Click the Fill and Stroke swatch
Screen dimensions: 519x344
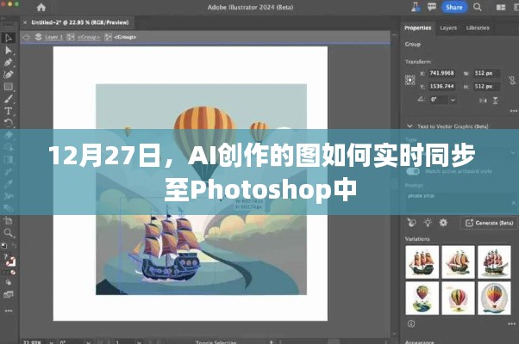[9, 261]
